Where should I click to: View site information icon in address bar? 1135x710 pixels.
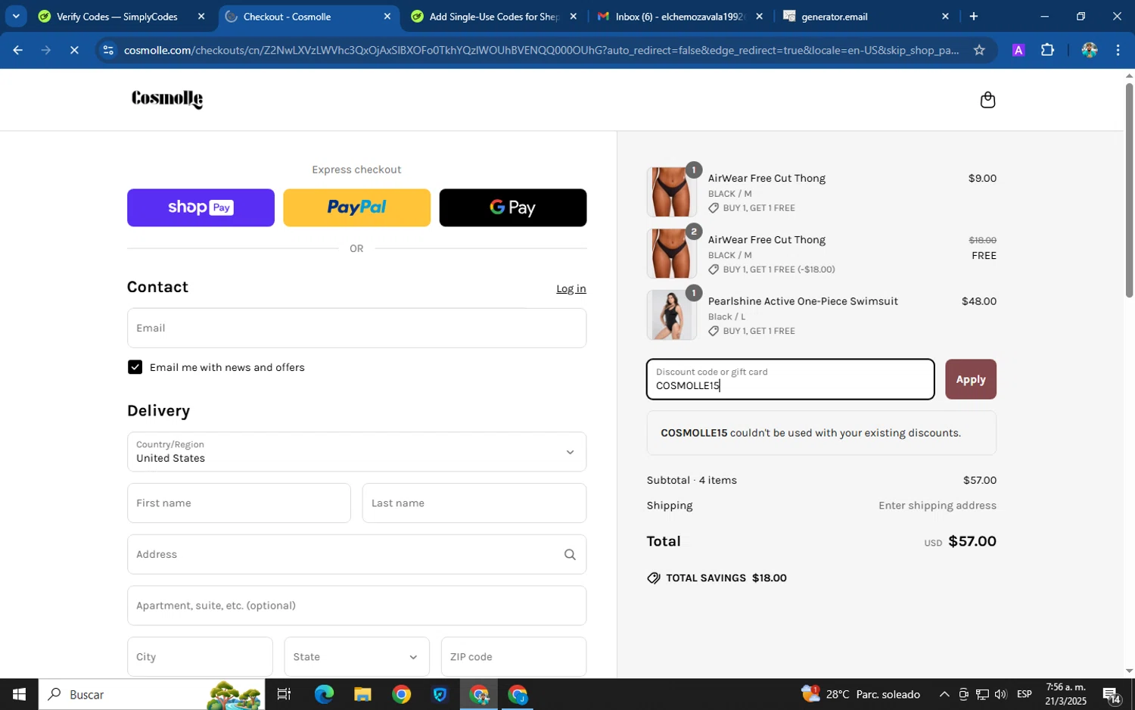[108, 50]
